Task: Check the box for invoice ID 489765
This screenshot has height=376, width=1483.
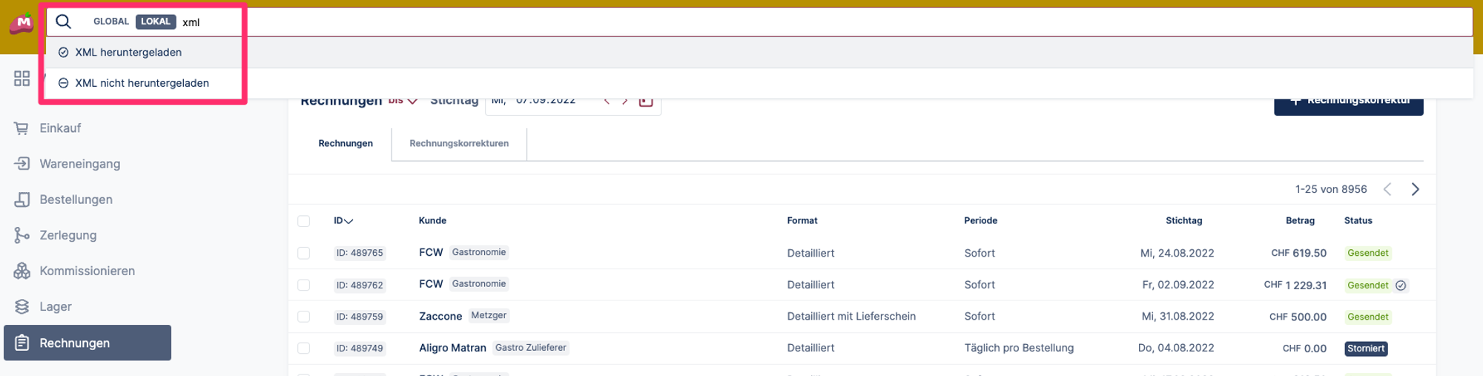Action: pos(304,253)
